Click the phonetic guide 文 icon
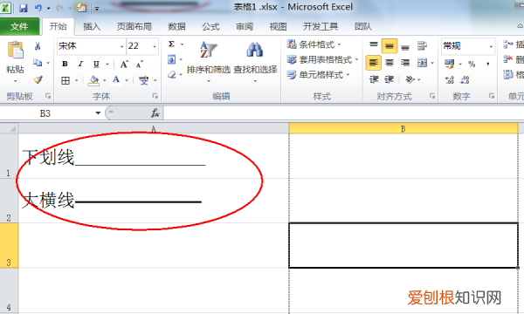 pyautogui.click(x=144, y=80)
